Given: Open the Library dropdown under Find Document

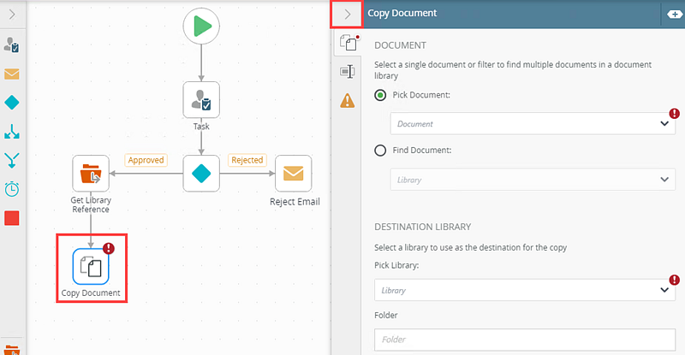Looking at the screenshot, I should tap(533, 180).
